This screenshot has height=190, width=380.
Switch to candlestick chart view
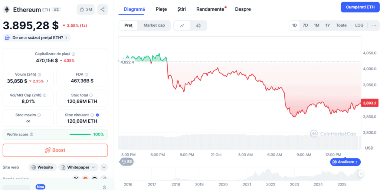point(199,26)
